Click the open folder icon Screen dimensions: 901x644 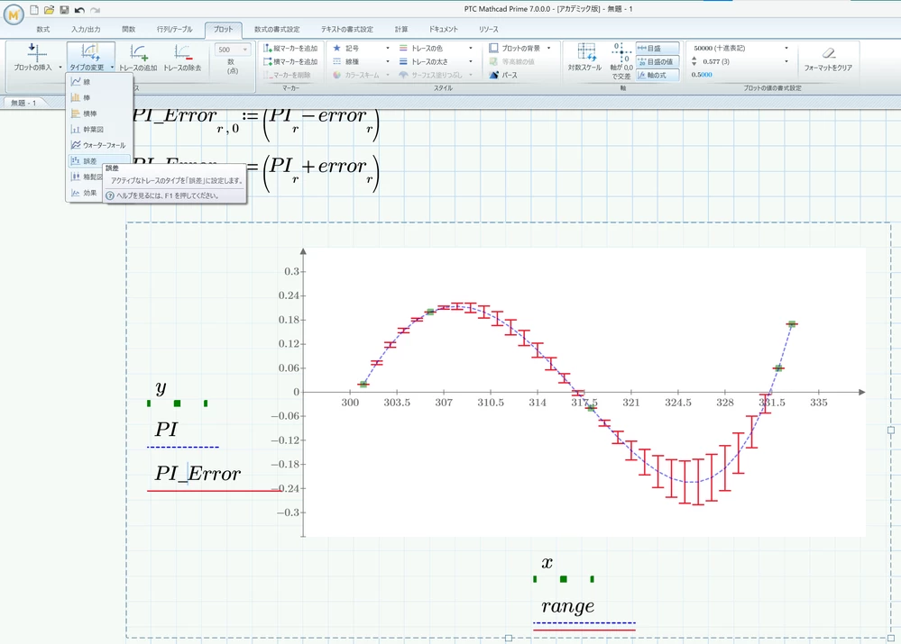tap(49, 10)
